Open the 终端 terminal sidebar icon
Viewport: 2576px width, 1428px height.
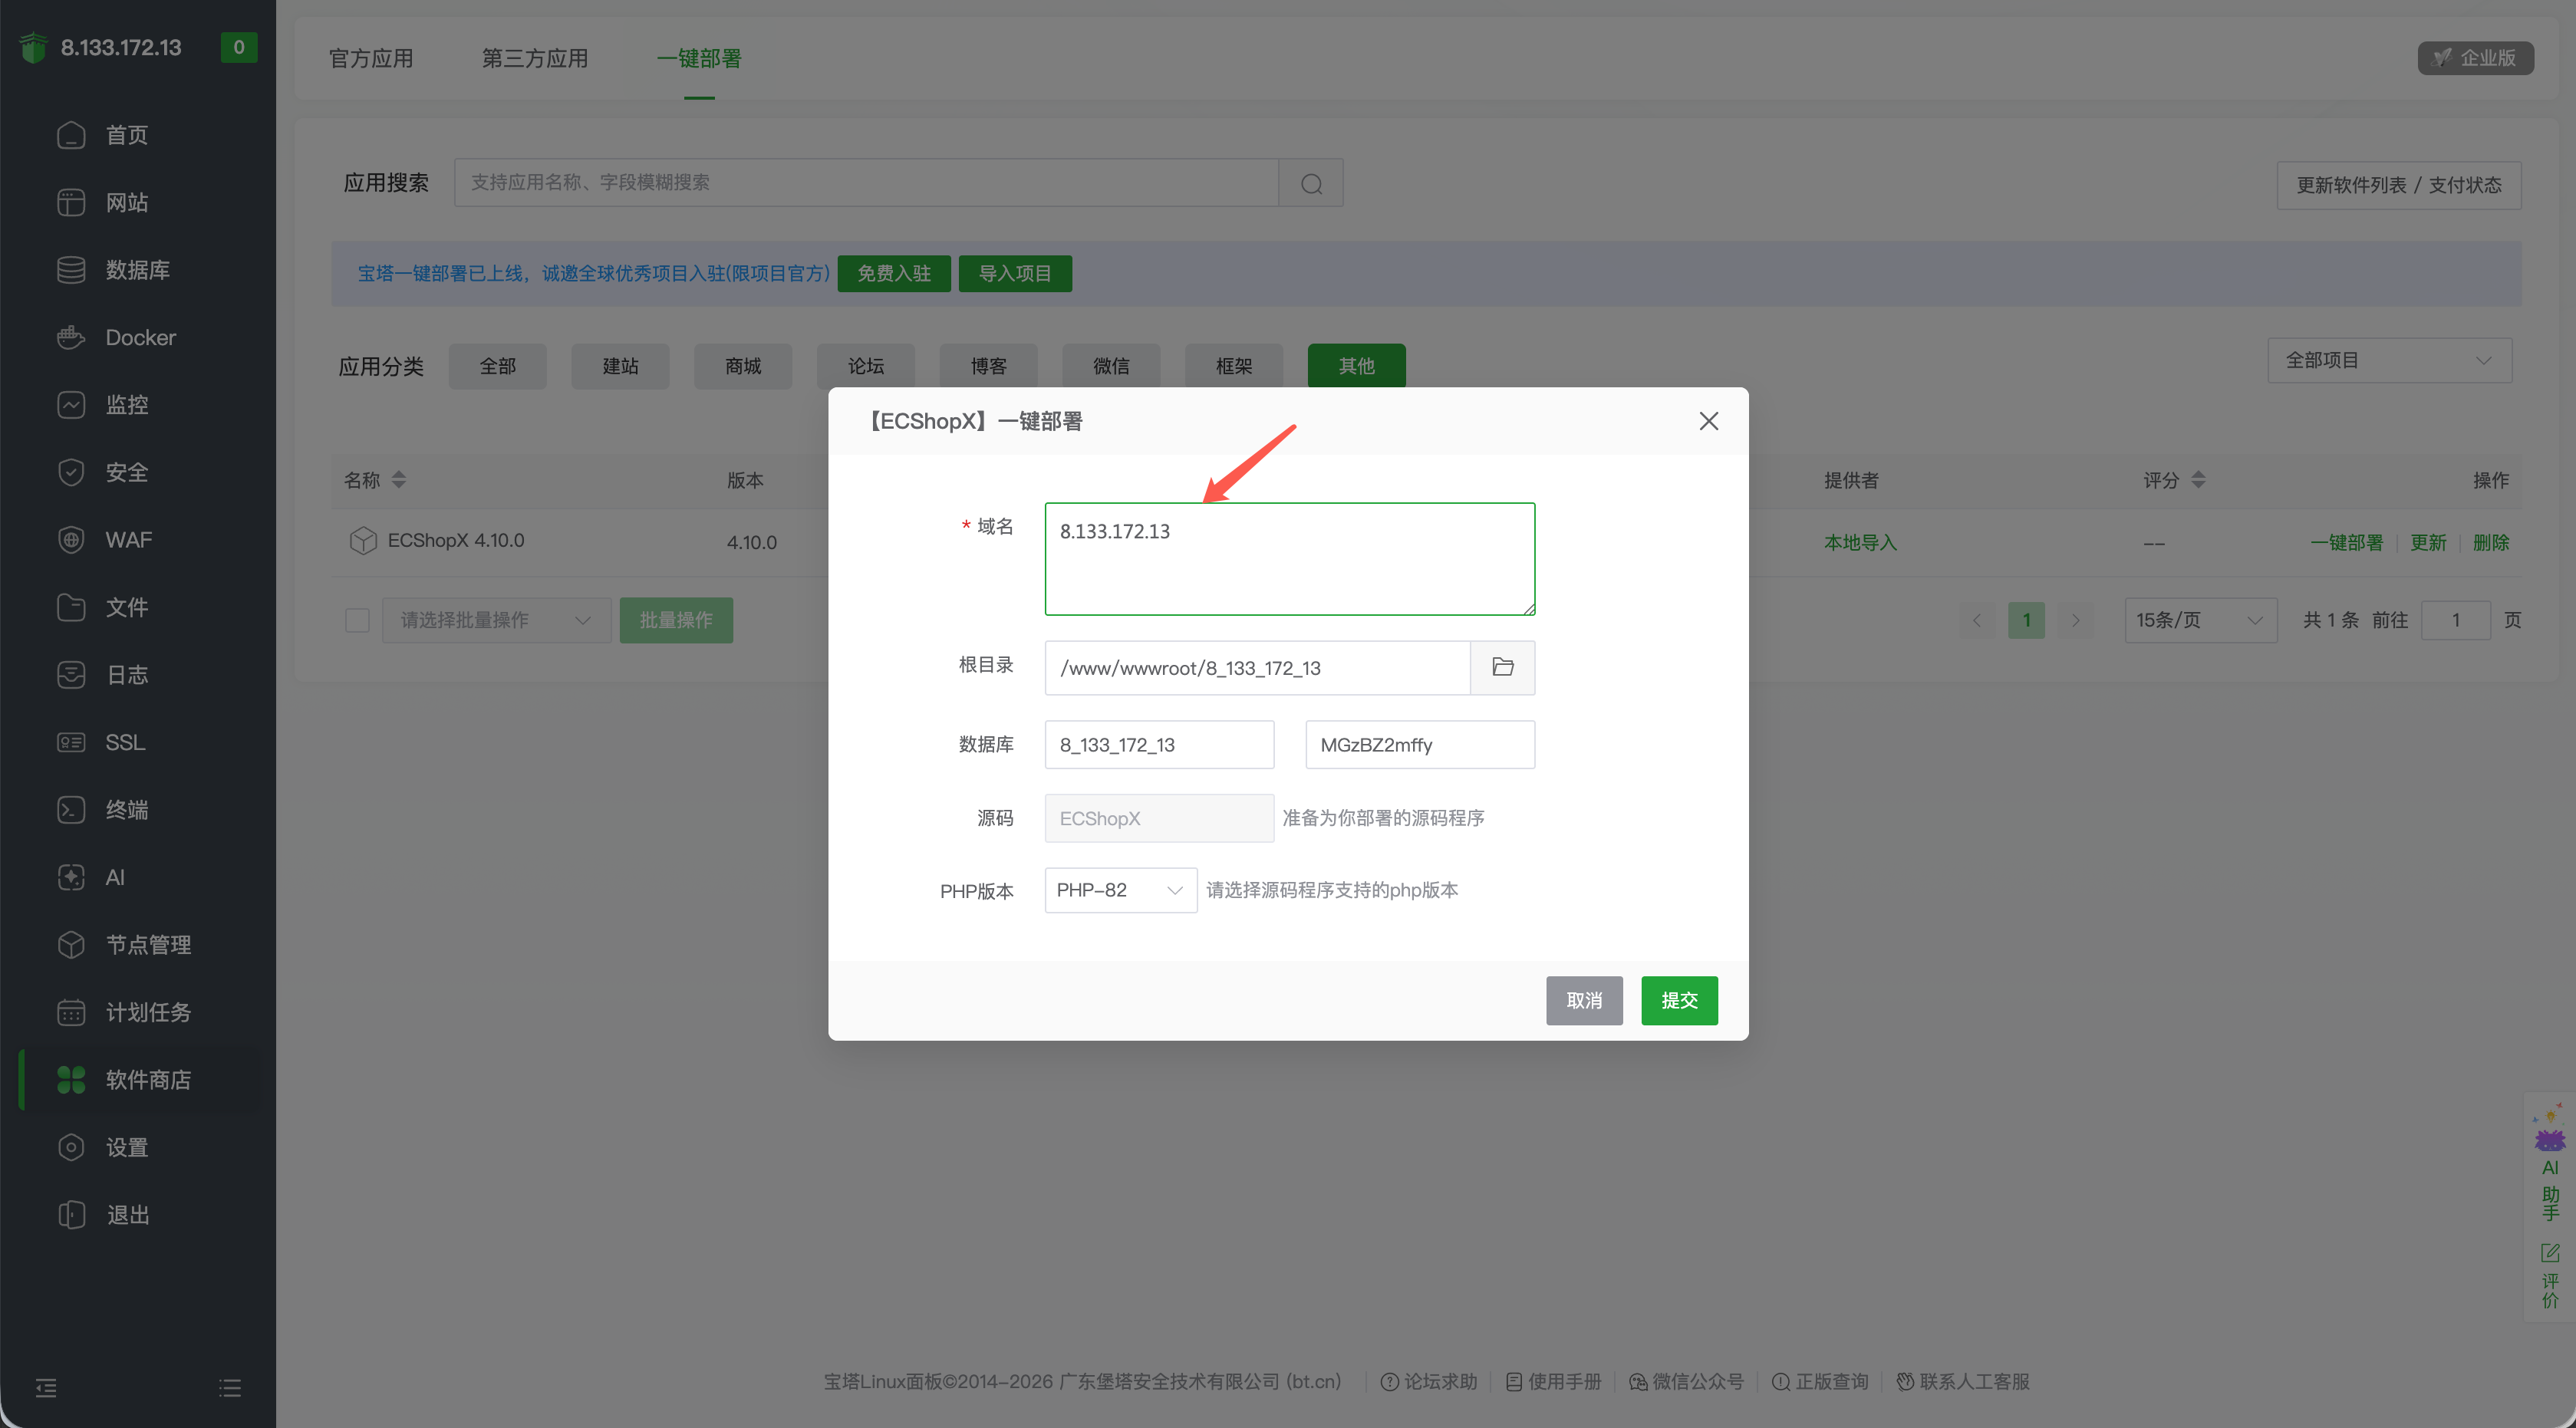[71, 810]
